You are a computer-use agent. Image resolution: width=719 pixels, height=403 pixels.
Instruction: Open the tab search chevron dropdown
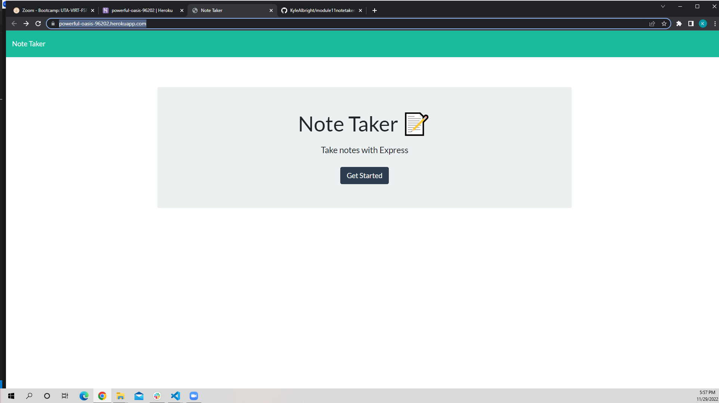(663, 6)
